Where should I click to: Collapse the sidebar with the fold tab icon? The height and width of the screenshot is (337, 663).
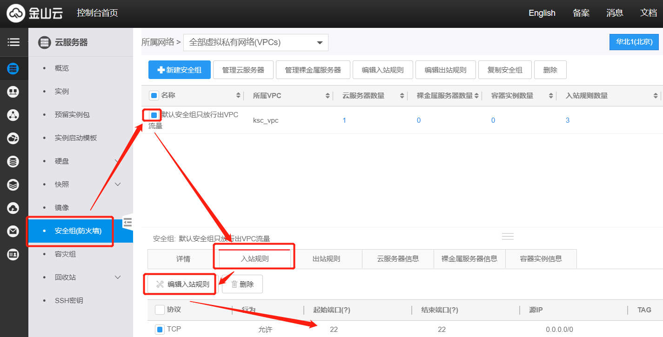tap(128, 223)
